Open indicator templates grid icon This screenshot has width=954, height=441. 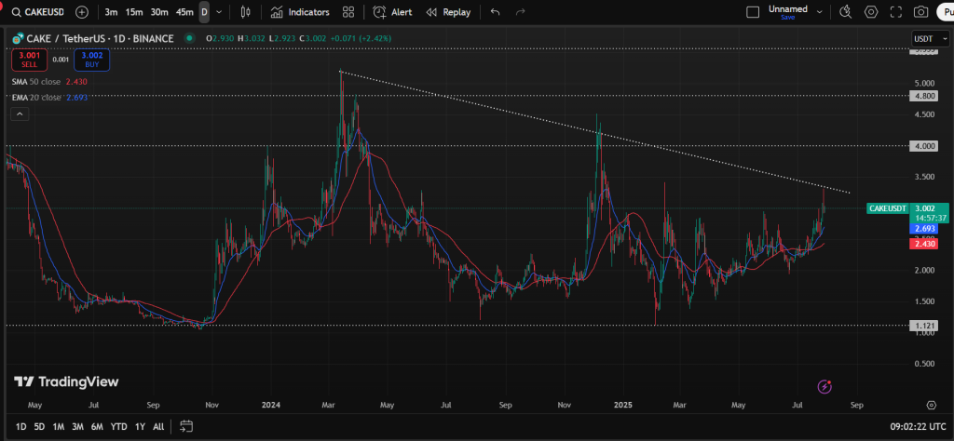[348, 12]
